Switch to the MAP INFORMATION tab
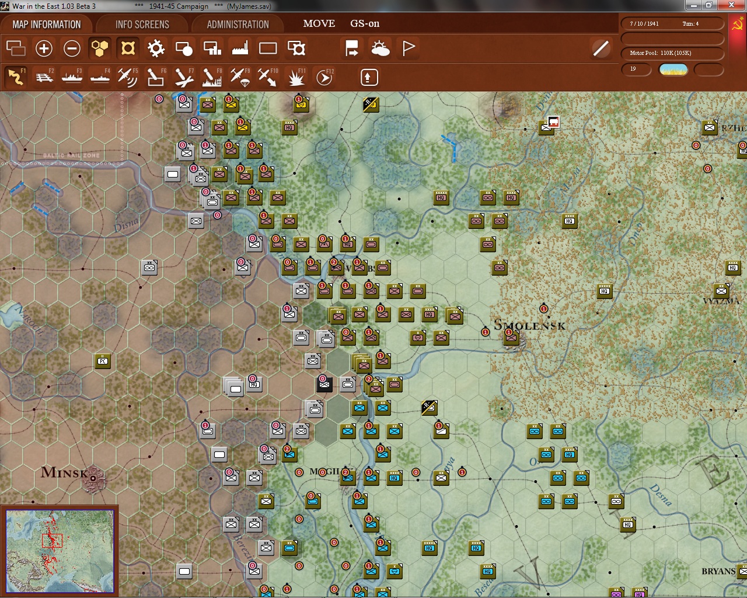 (47, 25)
